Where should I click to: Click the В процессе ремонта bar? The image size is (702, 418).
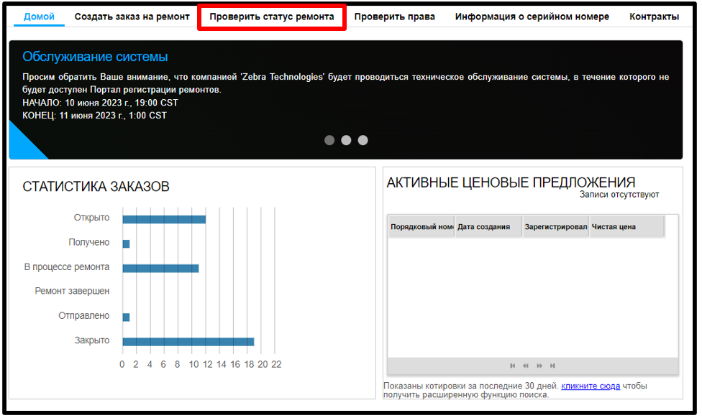click(x=160, y=268)
